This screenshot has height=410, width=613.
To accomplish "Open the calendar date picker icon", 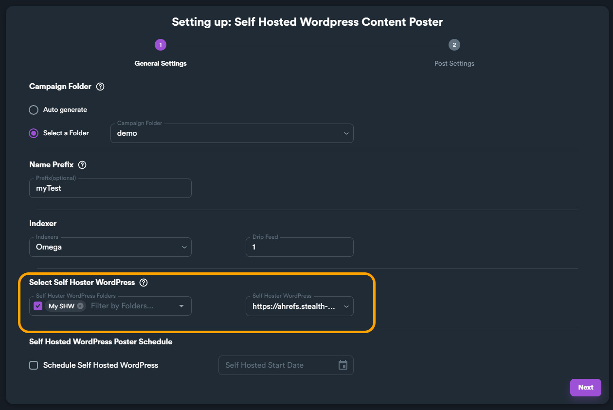I will click(343, 365).
